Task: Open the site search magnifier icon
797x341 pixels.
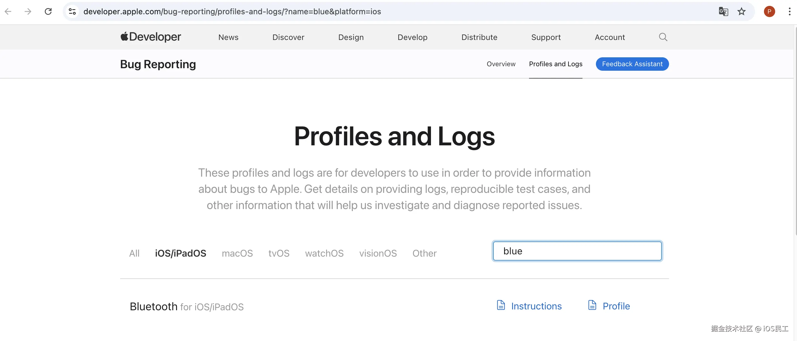Action: (663, 37)
